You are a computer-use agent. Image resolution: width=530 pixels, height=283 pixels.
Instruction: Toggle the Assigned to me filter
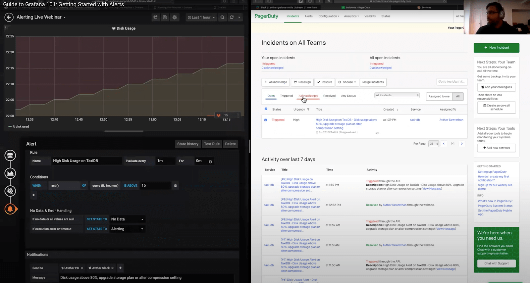[439, 96]
